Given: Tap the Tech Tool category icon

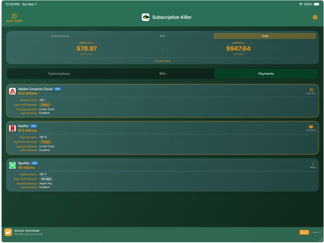Looking at the screenshot, I should click(x=311, y=90).
